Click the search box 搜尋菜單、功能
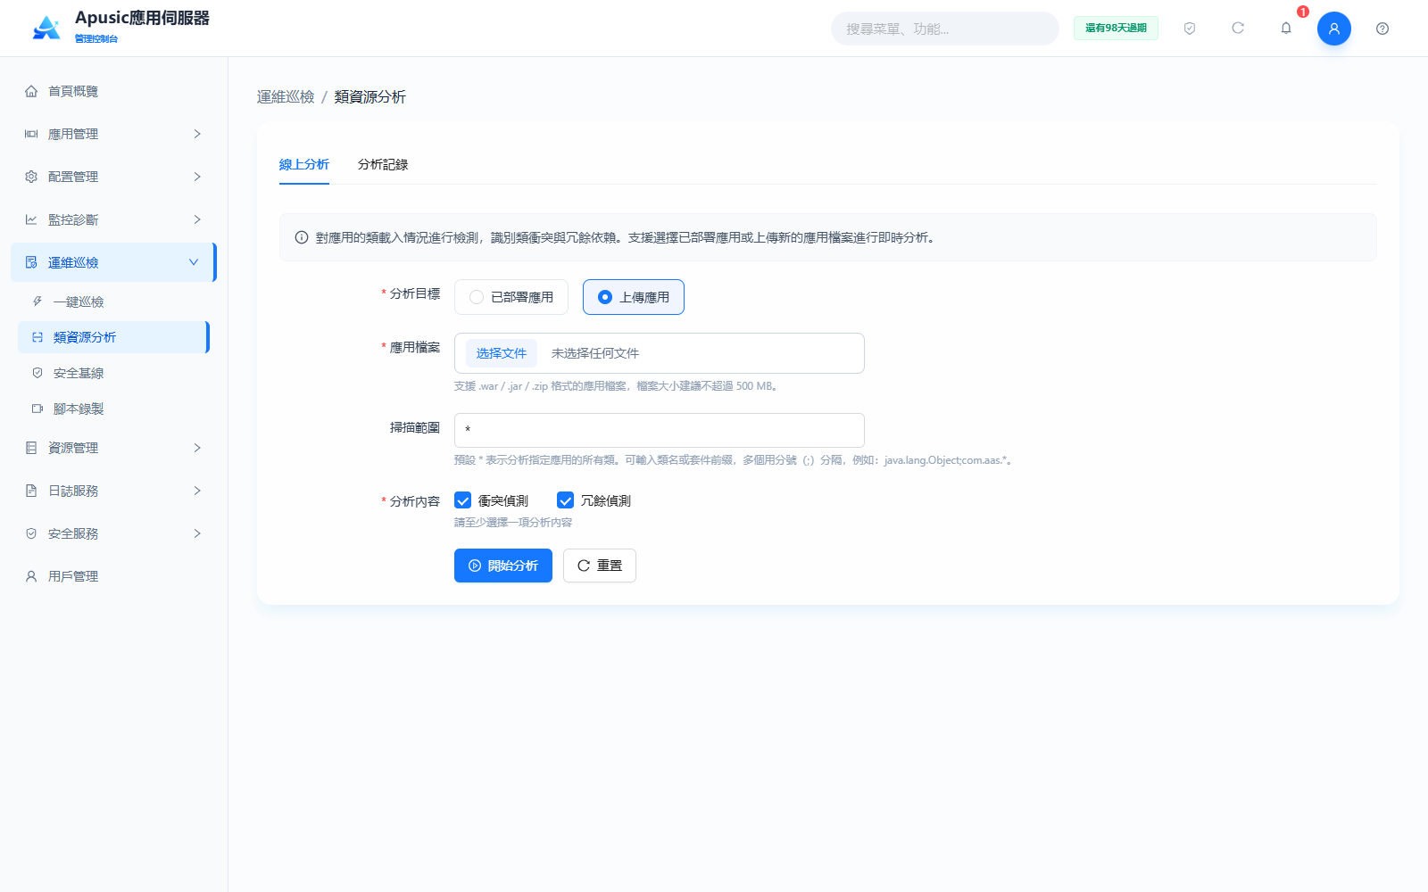The image size is (1428, 892). click(x=945, y=29)
